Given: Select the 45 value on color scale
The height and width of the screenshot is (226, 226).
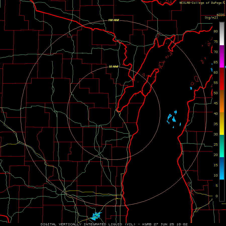Looking at the screenshot, I should tap(216, 103).
